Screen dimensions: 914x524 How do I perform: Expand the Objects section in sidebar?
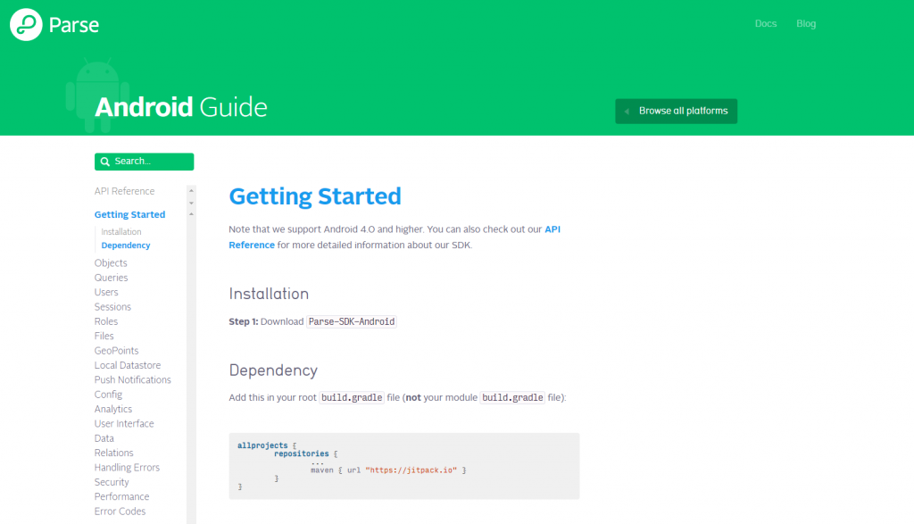[111, 263]
